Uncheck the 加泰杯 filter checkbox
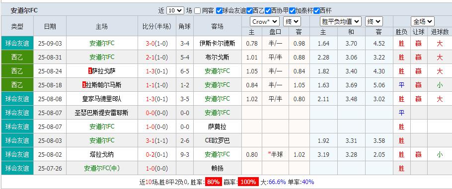This screenshot has width=452, height=189. click(x=292, y=10)
